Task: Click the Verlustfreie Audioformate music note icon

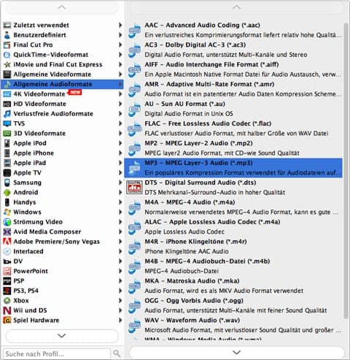Action: (x=7, y=114)
